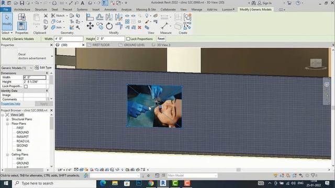Click Thin Lines toggle in quick access toolbar

click(105, 3)
